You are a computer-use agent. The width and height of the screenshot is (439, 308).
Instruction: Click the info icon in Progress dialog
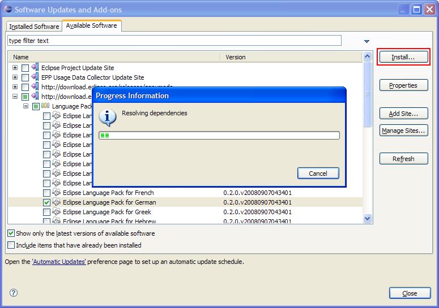tap(107, 118)
